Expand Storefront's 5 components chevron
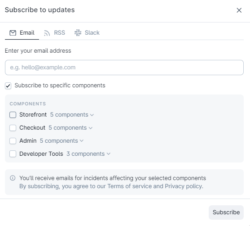Image resolution: width=250 pixels, height=226 pixels. (92, 115)
